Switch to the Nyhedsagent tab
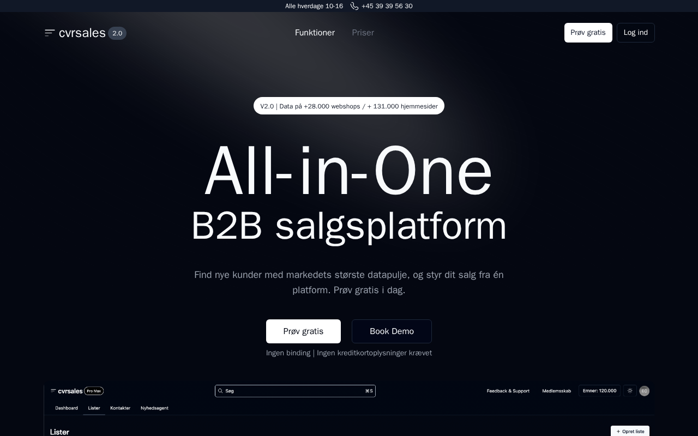 (154, 408)
